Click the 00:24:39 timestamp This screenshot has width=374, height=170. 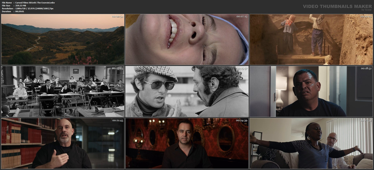pyautogui.click(x=242, y=120)
